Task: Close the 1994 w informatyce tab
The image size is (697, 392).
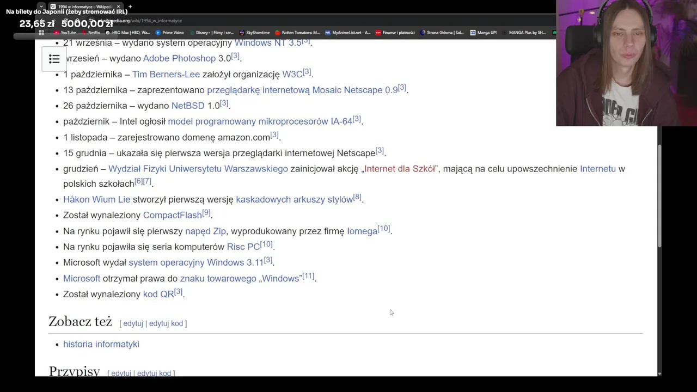Action: point(118,7)
